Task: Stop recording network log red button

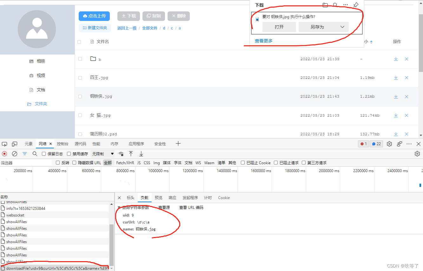Action: coord(4,154)
